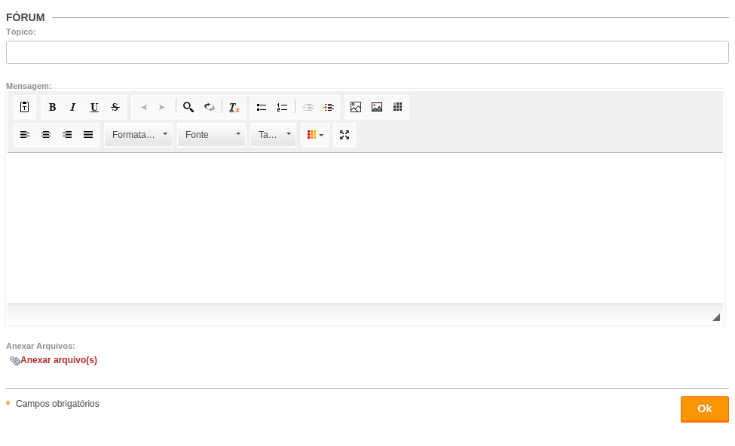Open the Tamanho font size dropdown
This screenshot has width=735, height=446.
274,135
